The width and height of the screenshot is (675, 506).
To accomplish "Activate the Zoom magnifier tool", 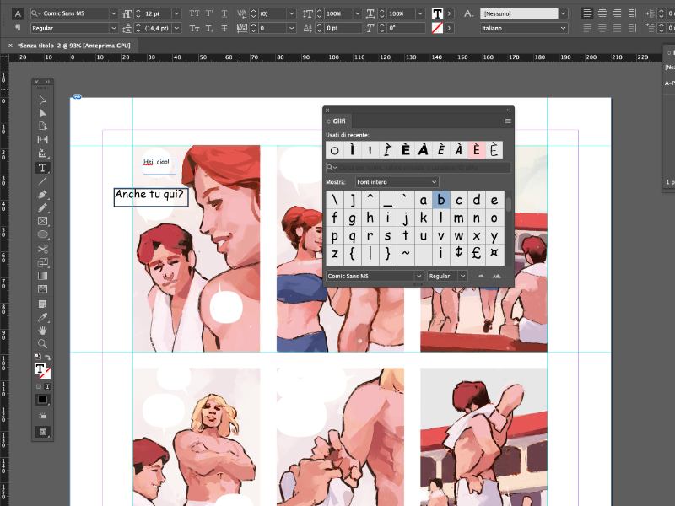I will [42, 343].
